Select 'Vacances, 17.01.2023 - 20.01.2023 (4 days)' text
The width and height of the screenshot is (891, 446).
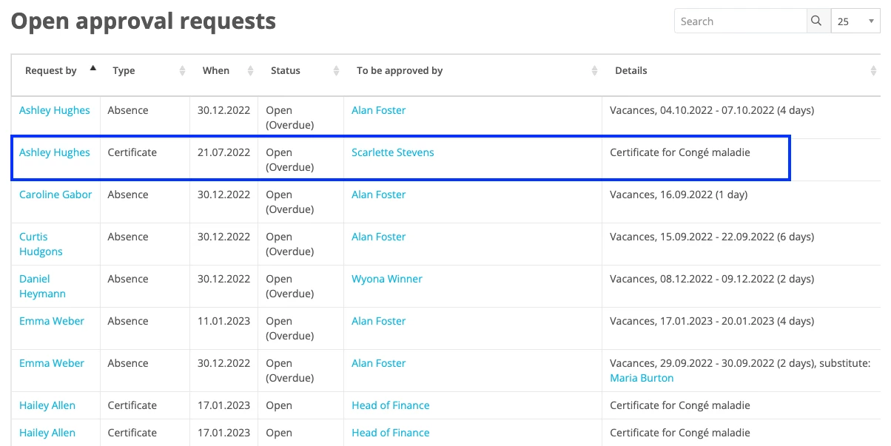(x=712, y=321)
